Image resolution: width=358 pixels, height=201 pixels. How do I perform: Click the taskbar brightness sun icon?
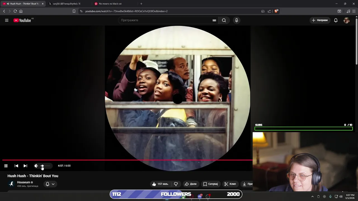pyautogui.click(x=324, y=197)
